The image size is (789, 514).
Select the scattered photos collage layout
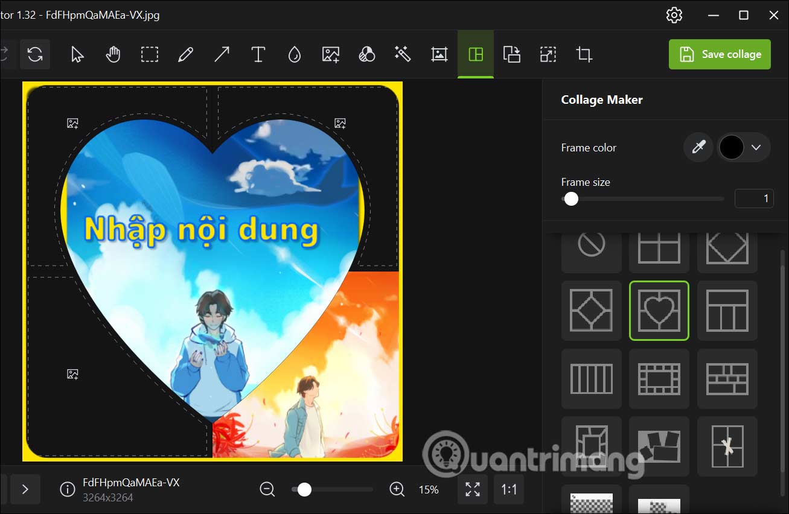[x=659, y=446]
